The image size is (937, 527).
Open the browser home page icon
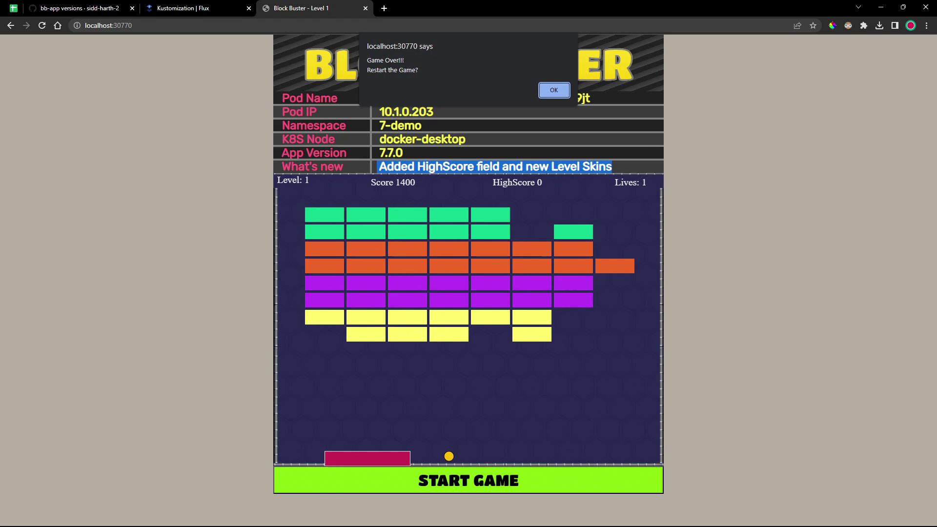click(58, 25)
